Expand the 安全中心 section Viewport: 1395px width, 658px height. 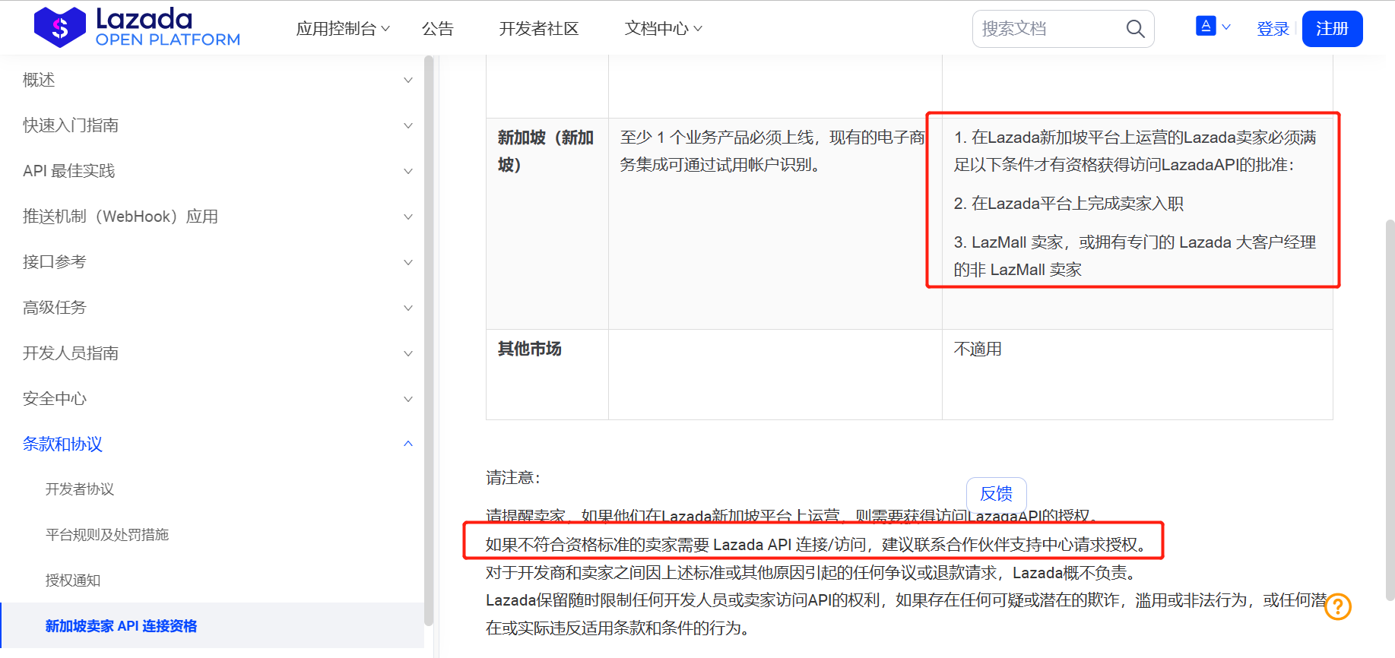(217, 399)
